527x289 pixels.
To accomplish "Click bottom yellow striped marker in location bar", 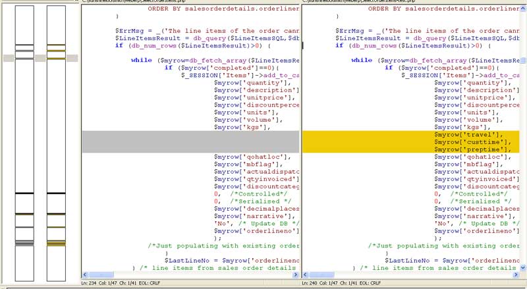I will pos(56,244).
